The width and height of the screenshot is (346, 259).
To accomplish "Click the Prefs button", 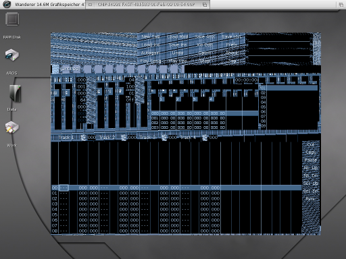I will click(x=232, y=45).
